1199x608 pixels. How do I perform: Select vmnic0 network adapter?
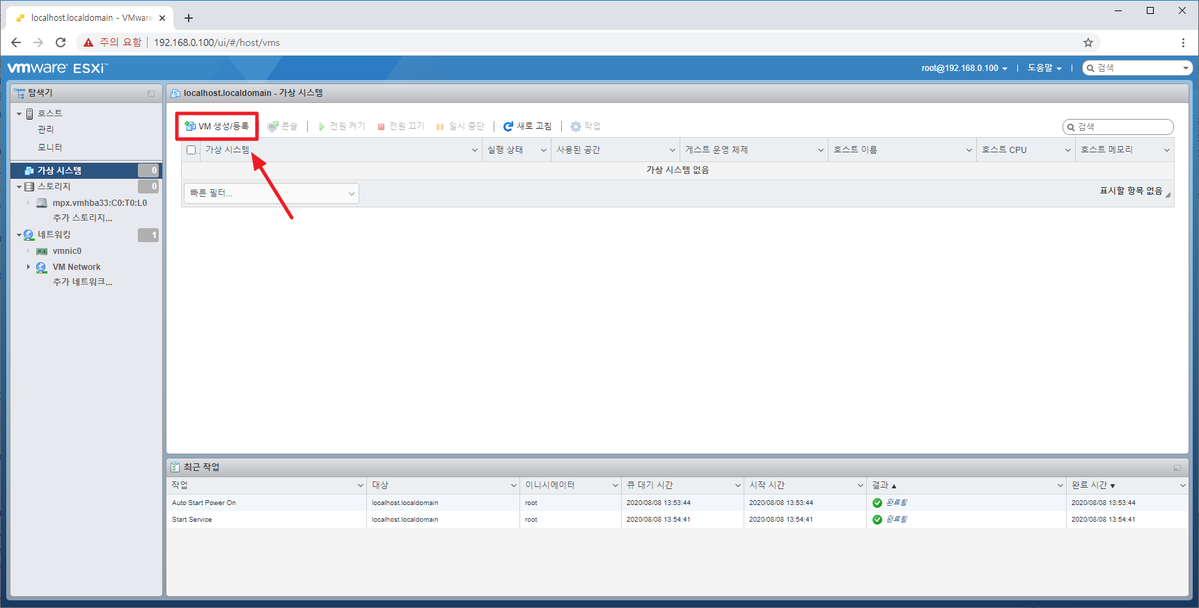point(67,251)
